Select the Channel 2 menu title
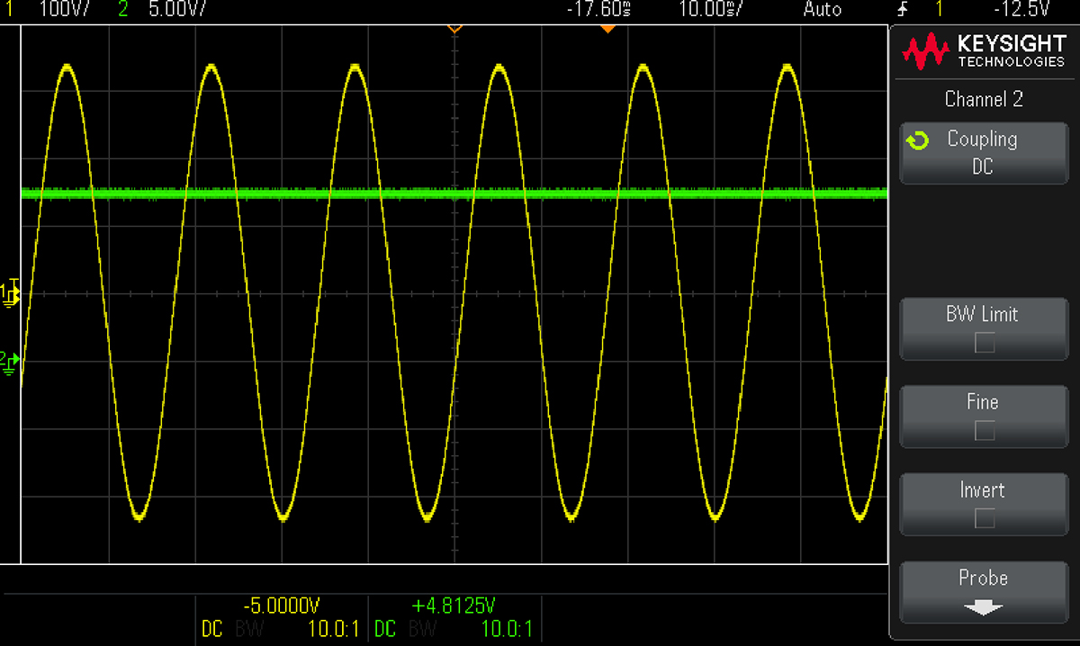Screen dimensions: 1080x646 click(983, 99)
